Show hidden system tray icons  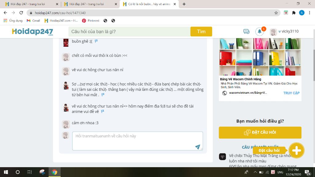[255, 172]
